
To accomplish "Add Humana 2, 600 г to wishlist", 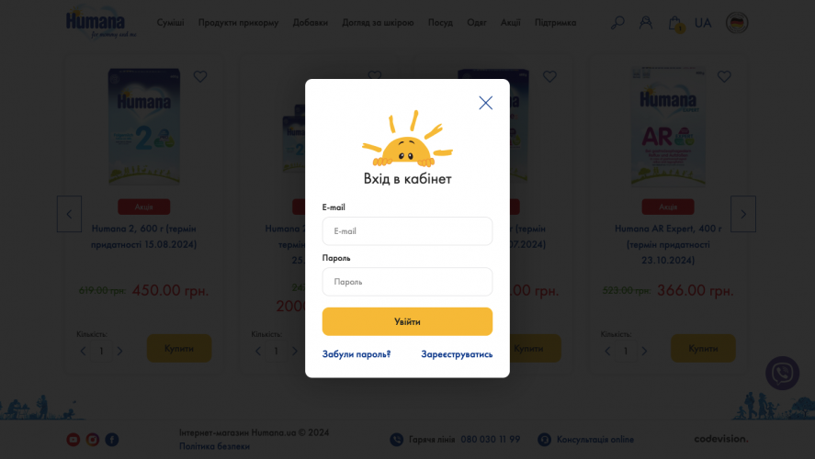I will (200, 76).
